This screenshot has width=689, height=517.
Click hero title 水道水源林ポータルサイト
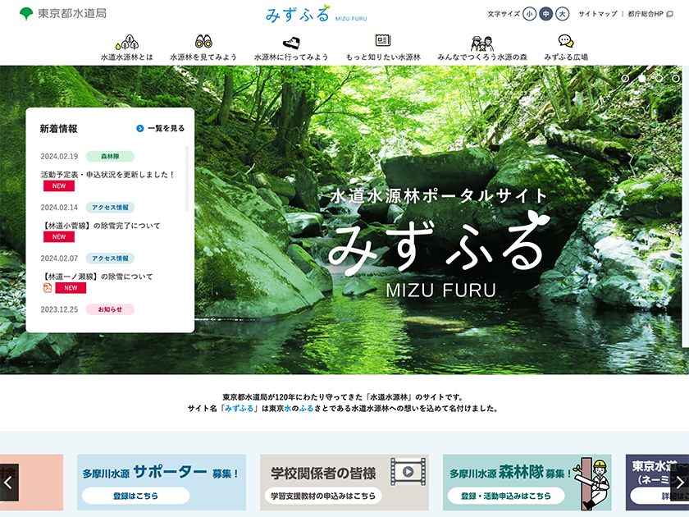(438, 195)
